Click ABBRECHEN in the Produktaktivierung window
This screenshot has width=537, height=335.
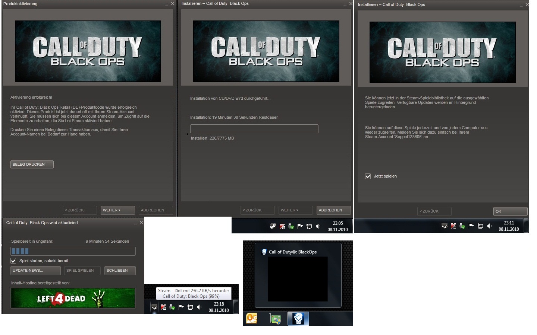click(156, 210)
